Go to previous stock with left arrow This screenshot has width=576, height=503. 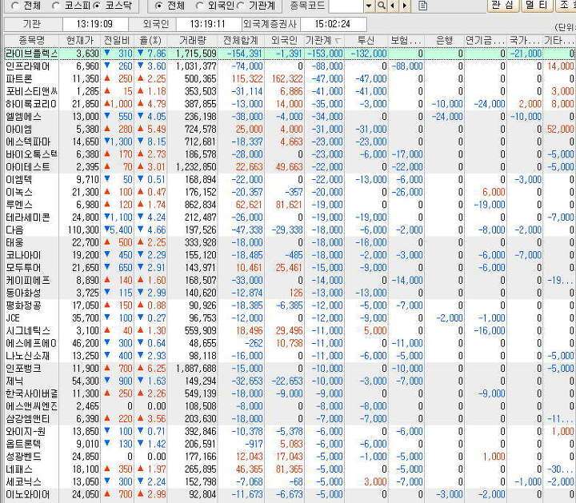(393, 6)
